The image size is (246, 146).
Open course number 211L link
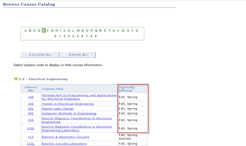pyautogui.click(x=31, y=144)
